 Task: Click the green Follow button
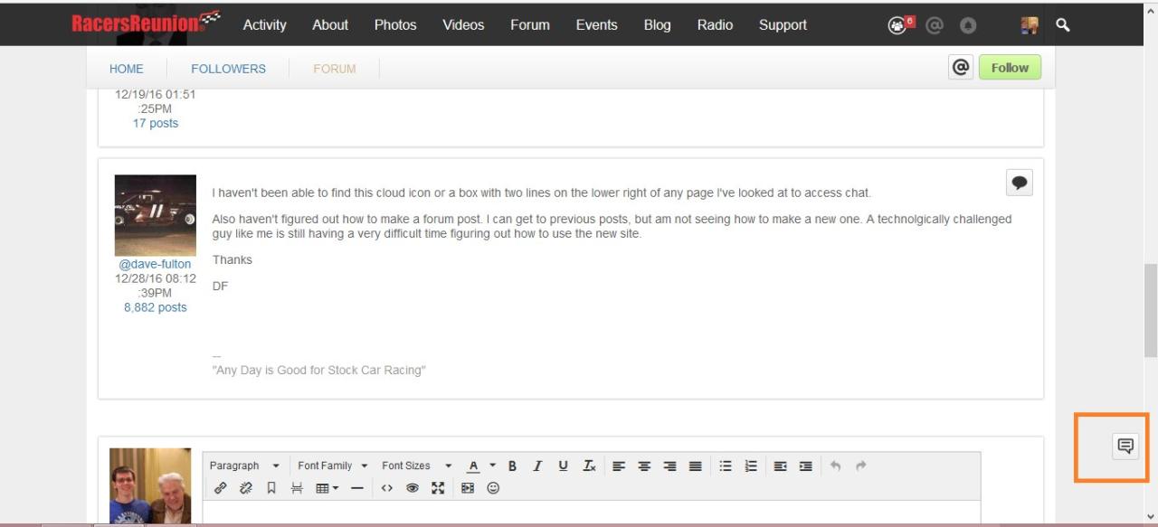click(1010, 67)
